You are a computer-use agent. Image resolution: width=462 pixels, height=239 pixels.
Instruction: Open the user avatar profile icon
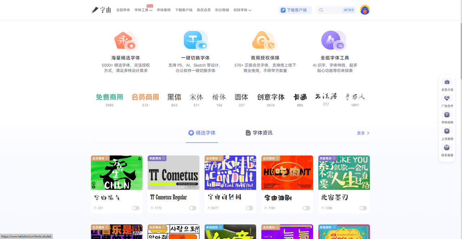click(x=365, y=10)
